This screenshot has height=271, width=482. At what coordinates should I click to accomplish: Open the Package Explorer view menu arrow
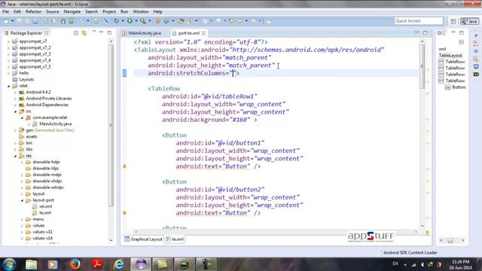[93, 32]
